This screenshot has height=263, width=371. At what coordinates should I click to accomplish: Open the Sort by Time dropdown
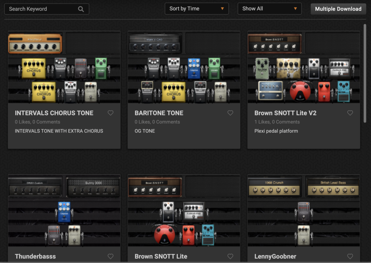(197, 9)
